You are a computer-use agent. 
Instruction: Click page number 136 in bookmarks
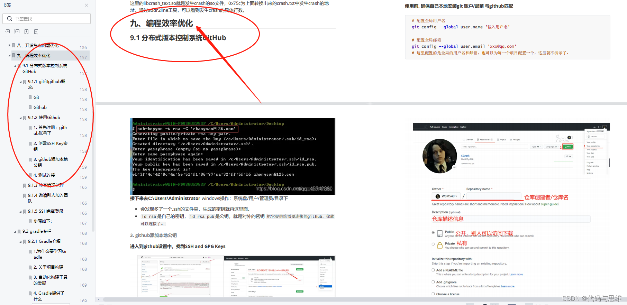[x=83, y=48]
